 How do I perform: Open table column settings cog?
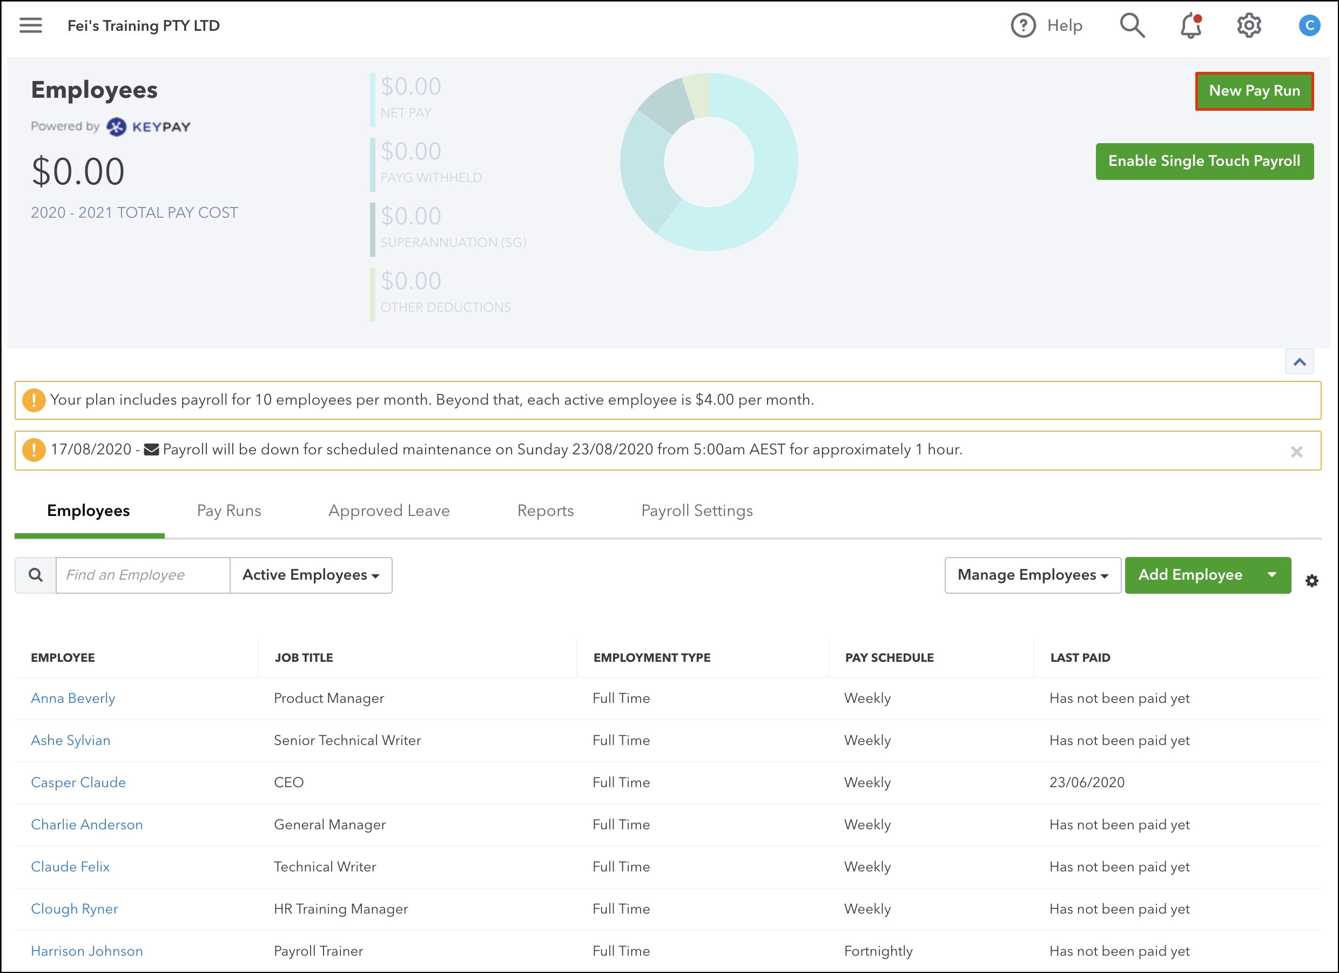1311,581
